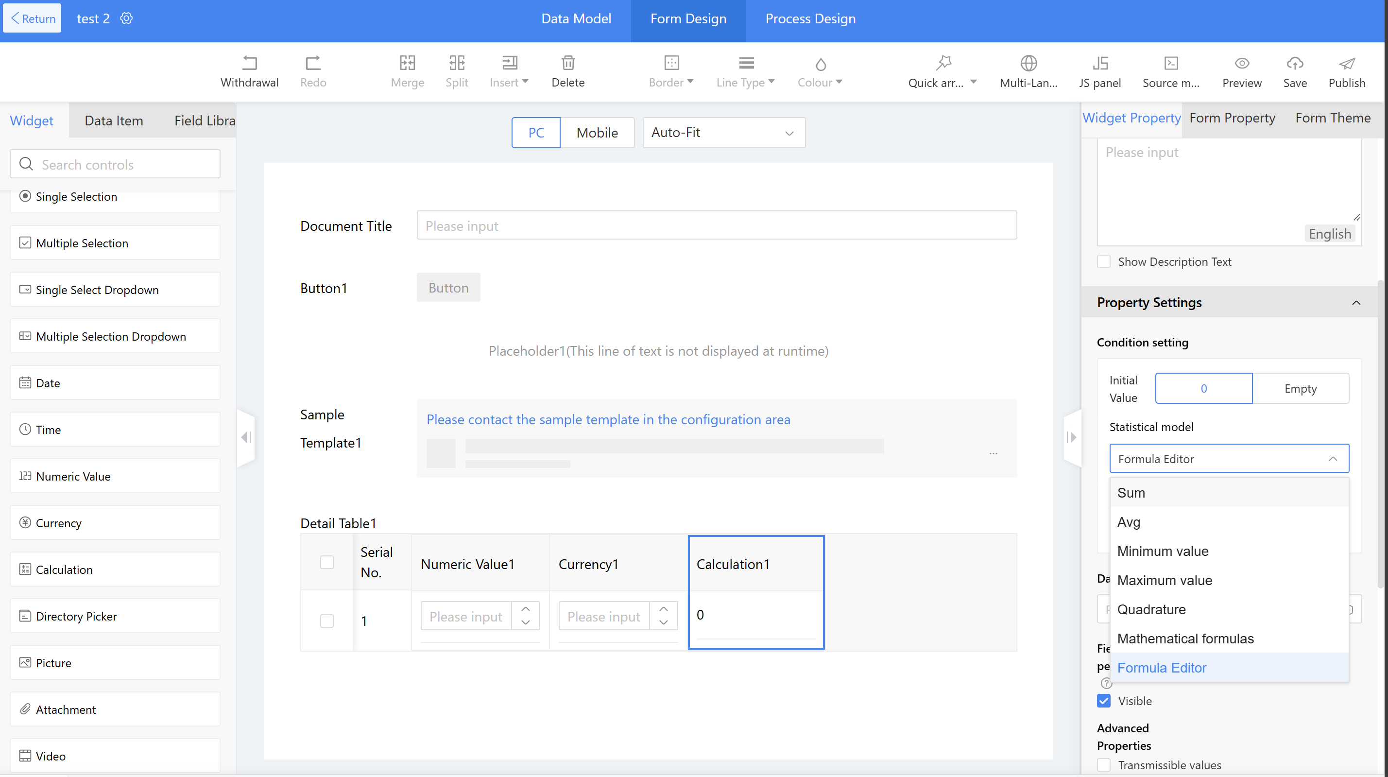1388x777 pixels.
Task: Switch to the Process Design tab
Action: [810, 19]
